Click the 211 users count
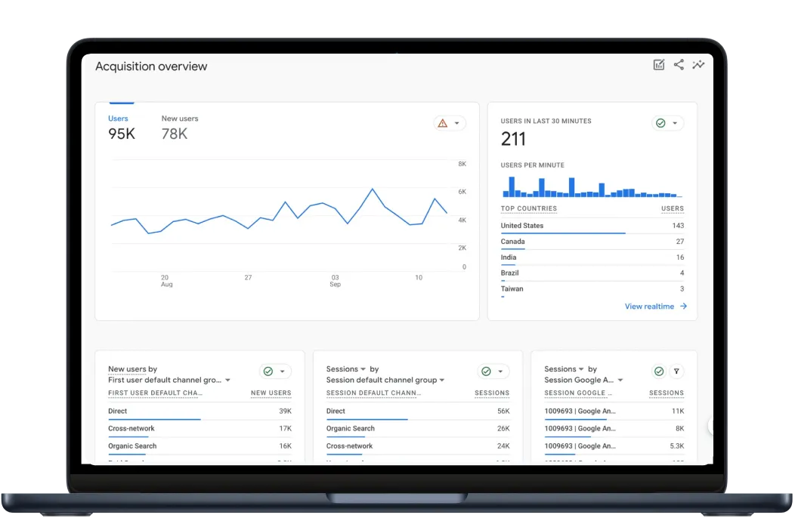795x518 pixels. [513, 139]
